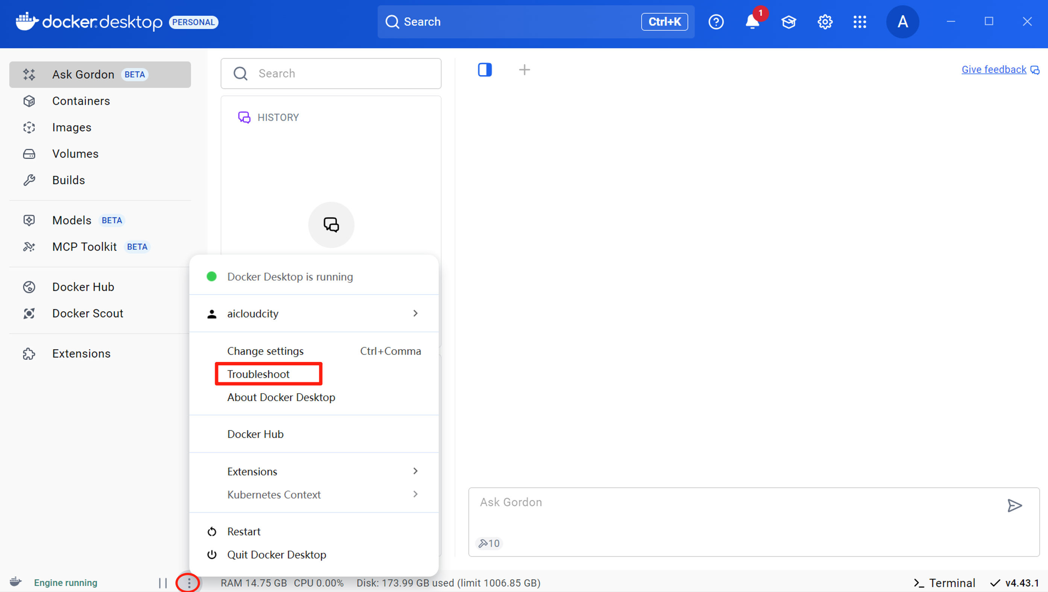Toggle the chat sidebar panel view
The width and height of the screenshot is (1048, 592).
pos(485,70)
